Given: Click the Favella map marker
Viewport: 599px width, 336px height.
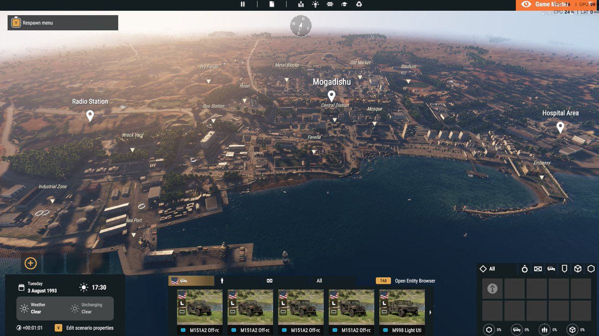Looking at the screenshot, I should point(313,151).
